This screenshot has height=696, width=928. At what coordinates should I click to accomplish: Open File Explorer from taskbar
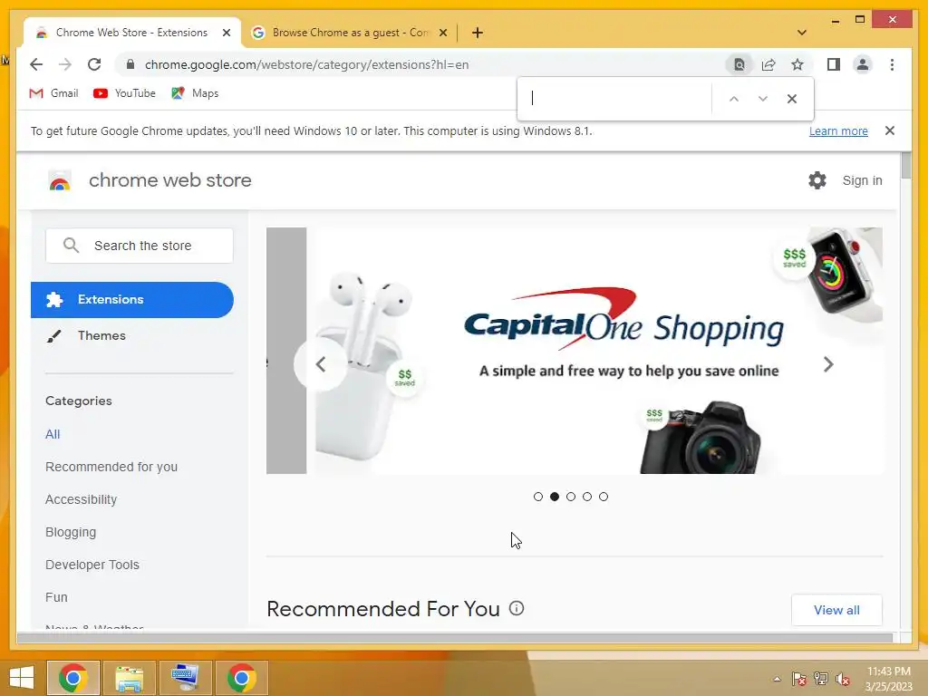pos(129,678)
